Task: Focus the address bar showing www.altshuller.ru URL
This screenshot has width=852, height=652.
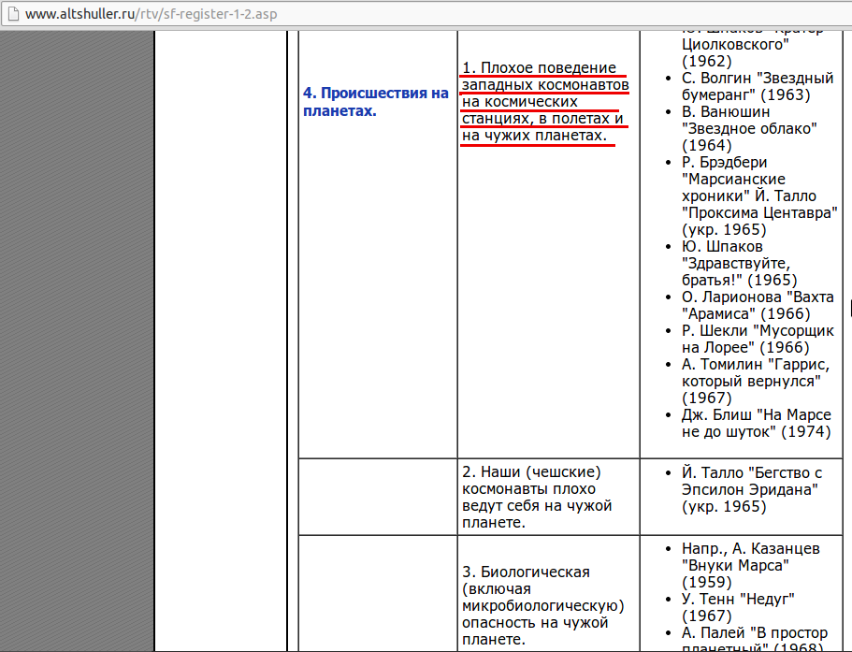Action: coord(426,14)
